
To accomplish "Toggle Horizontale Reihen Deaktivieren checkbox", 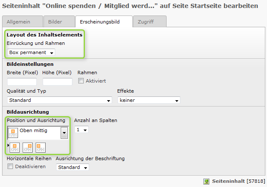I will click(x=10, y=166).
